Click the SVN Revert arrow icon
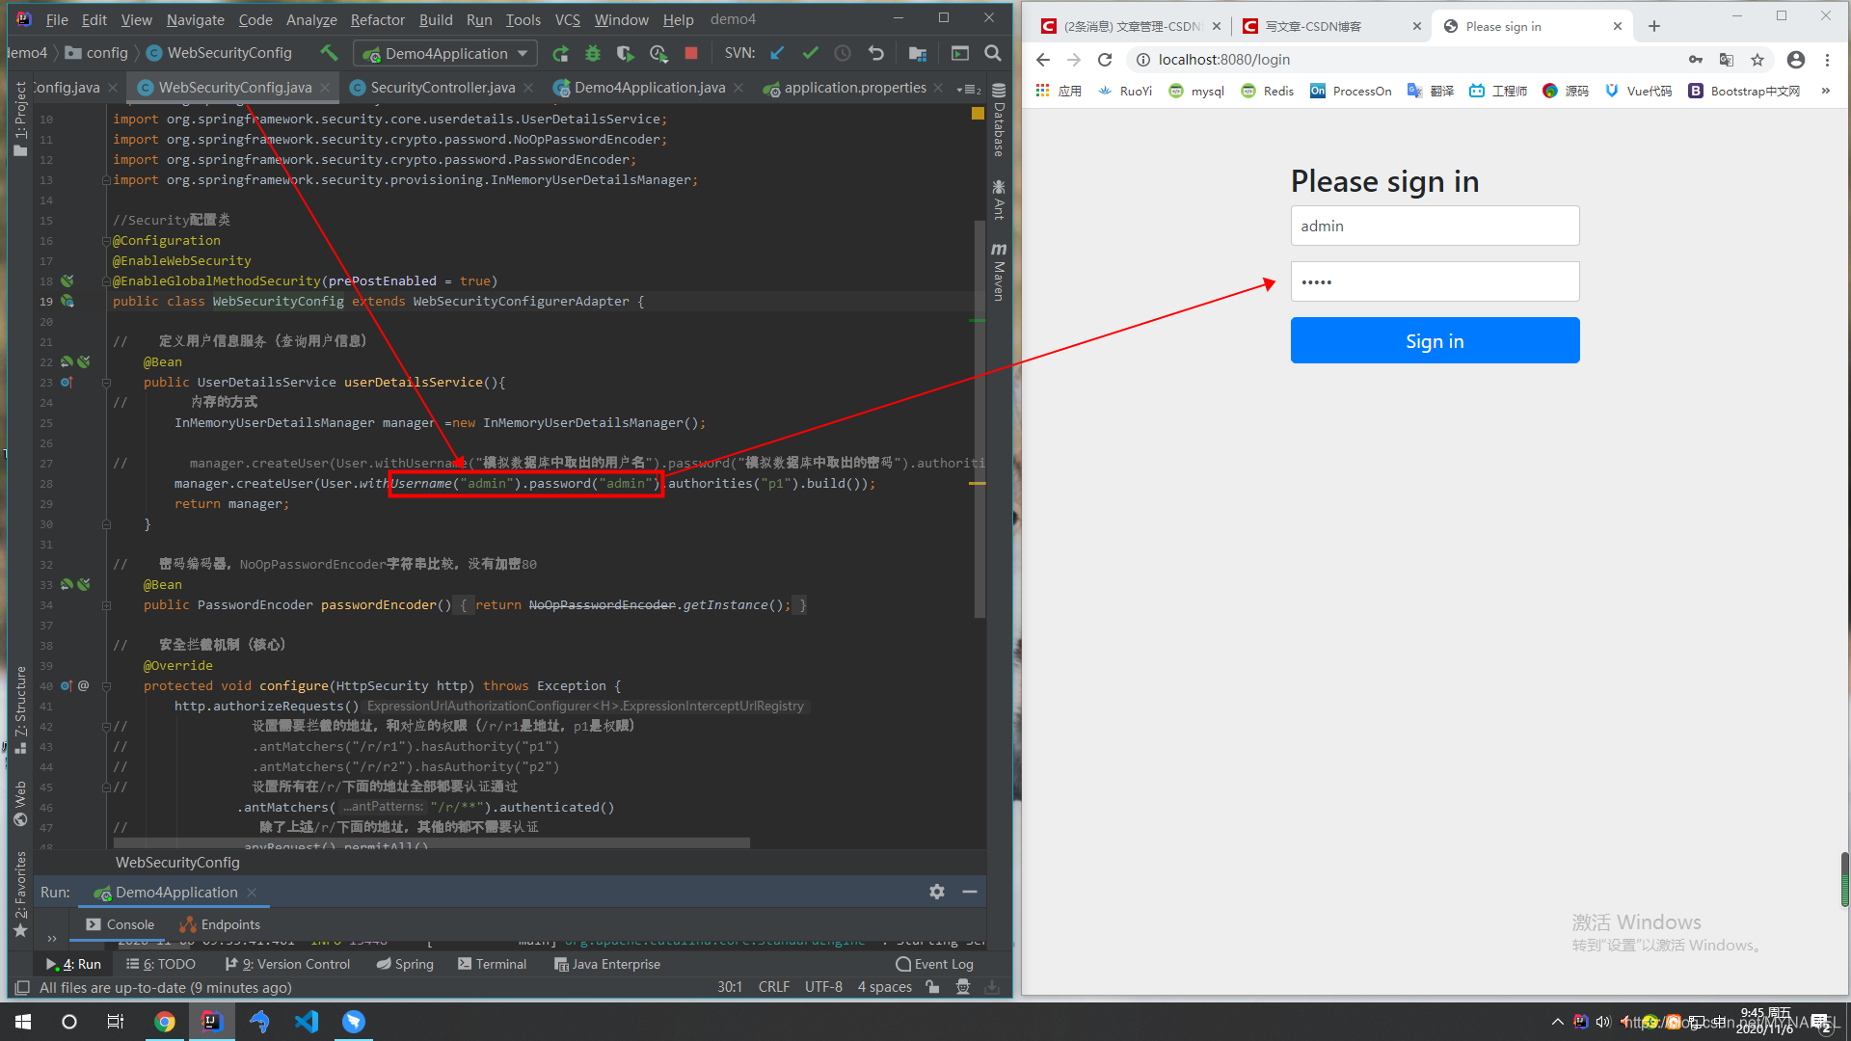The image size is (1851, 1041). [875, 53]
